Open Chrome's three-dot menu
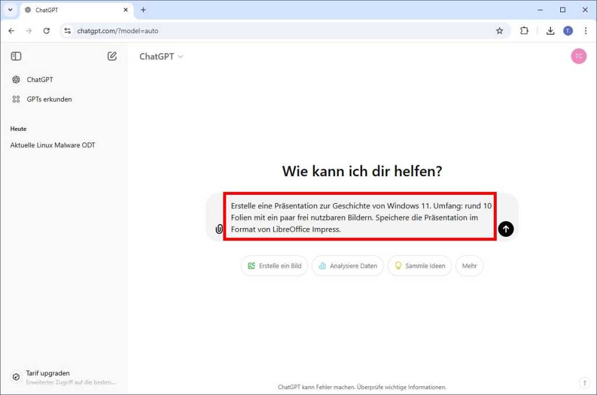The image size is (597, 395). 586,31
